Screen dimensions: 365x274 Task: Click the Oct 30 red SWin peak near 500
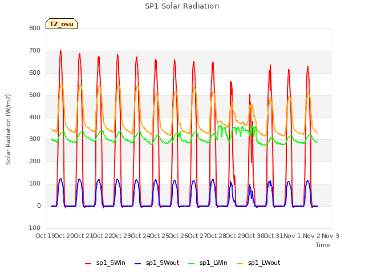[x=250, y=94]
